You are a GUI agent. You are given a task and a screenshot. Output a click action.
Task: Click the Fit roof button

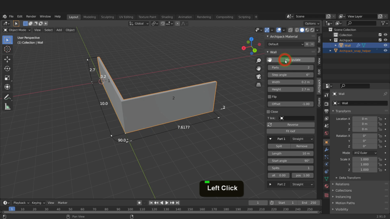(x=290, y=131)
